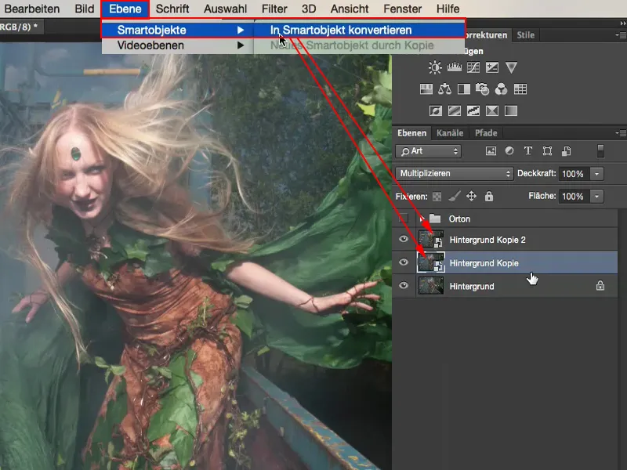Expand the Orton layer group
627x470 pixels.
click(421, 219)
